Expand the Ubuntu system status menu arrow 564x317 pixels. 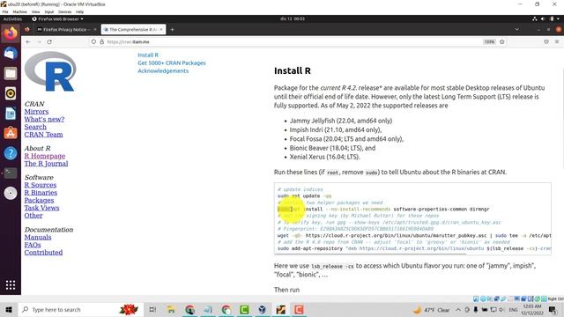click(559, 18)
